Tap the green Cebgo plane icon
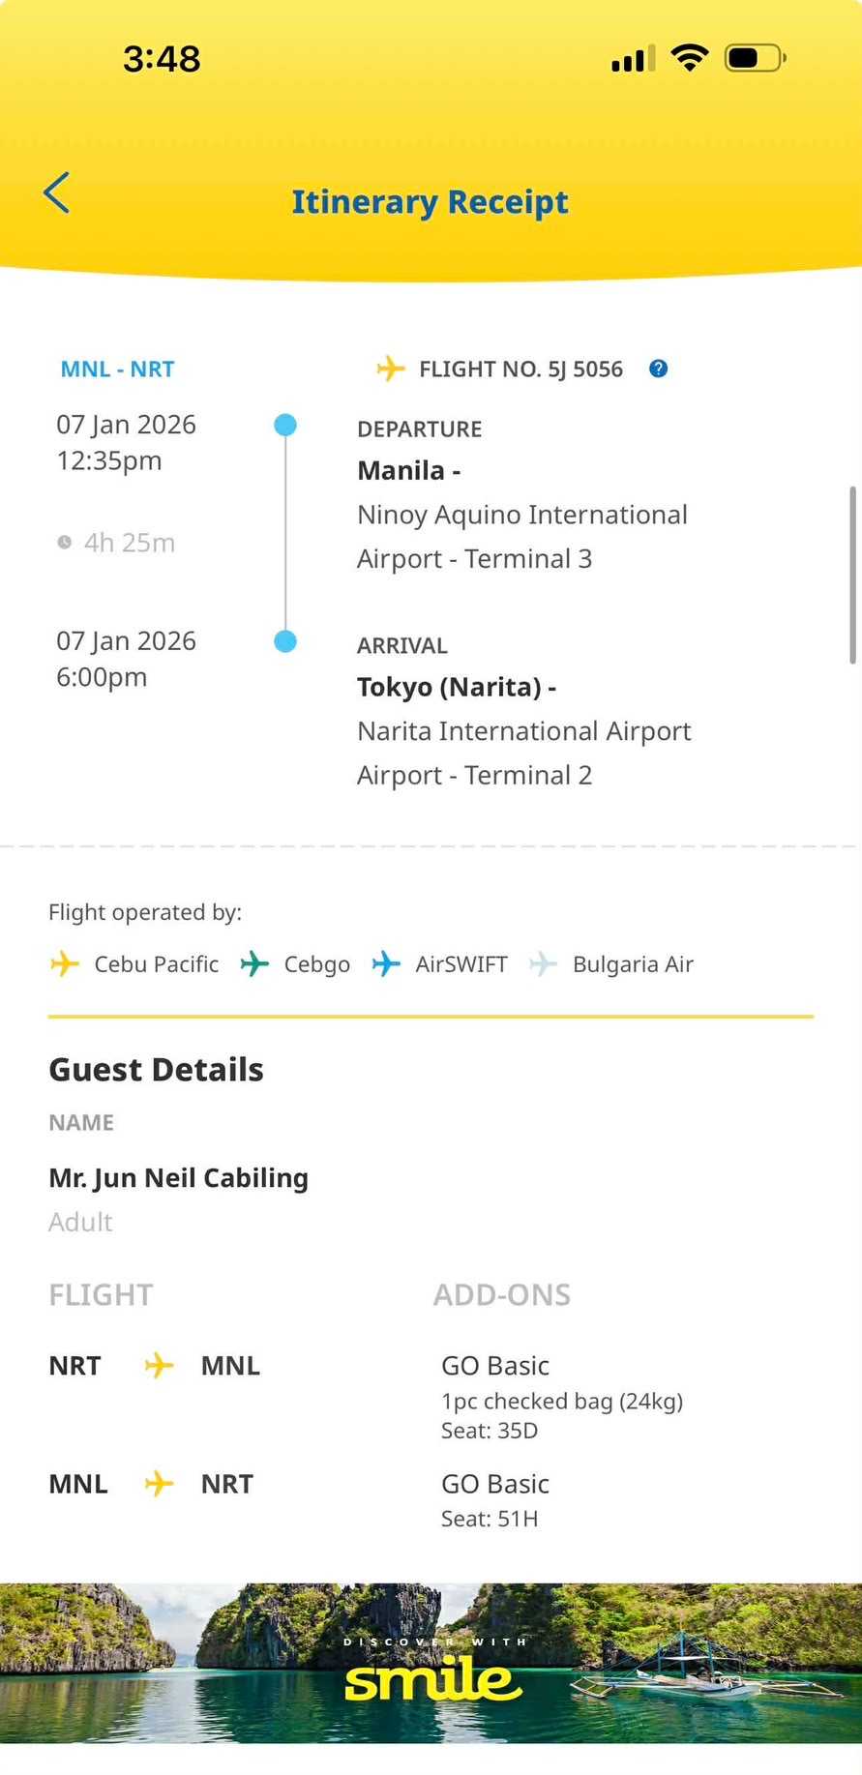The width and height of the screenshot is (862, 1775). 254,963
